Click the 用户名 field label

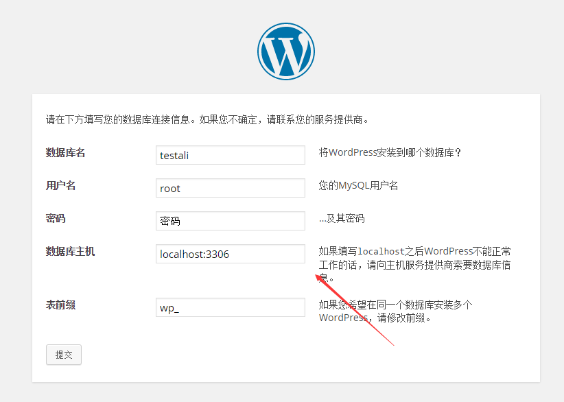60,186
